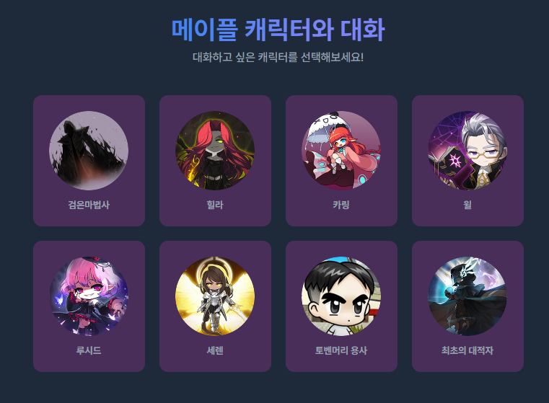
Task: Select the red-haired 힐라 portrait
Action: tap(215, 151)
